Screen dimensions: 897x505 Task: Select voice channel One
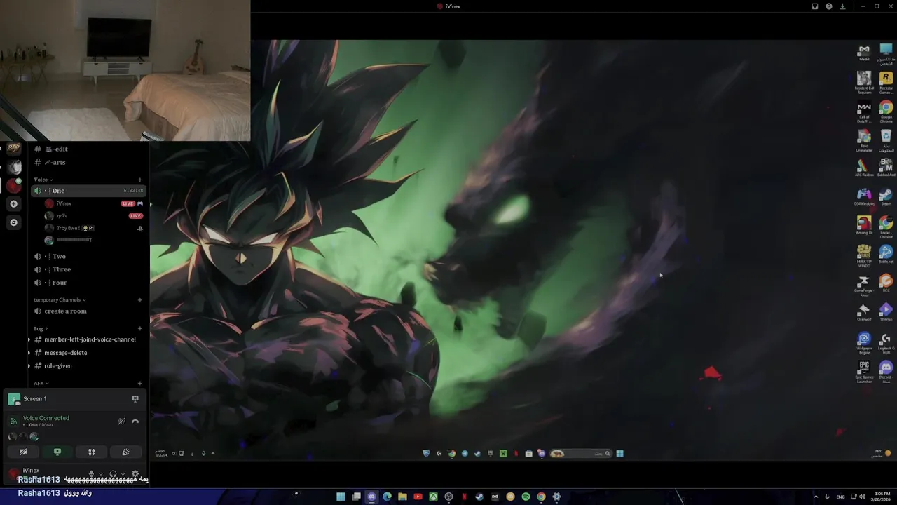coord(88,191)
